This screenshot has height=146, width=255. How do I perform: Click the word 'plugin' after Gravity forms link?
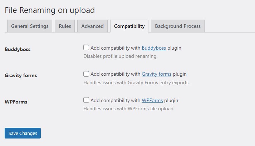coord(180,74)
